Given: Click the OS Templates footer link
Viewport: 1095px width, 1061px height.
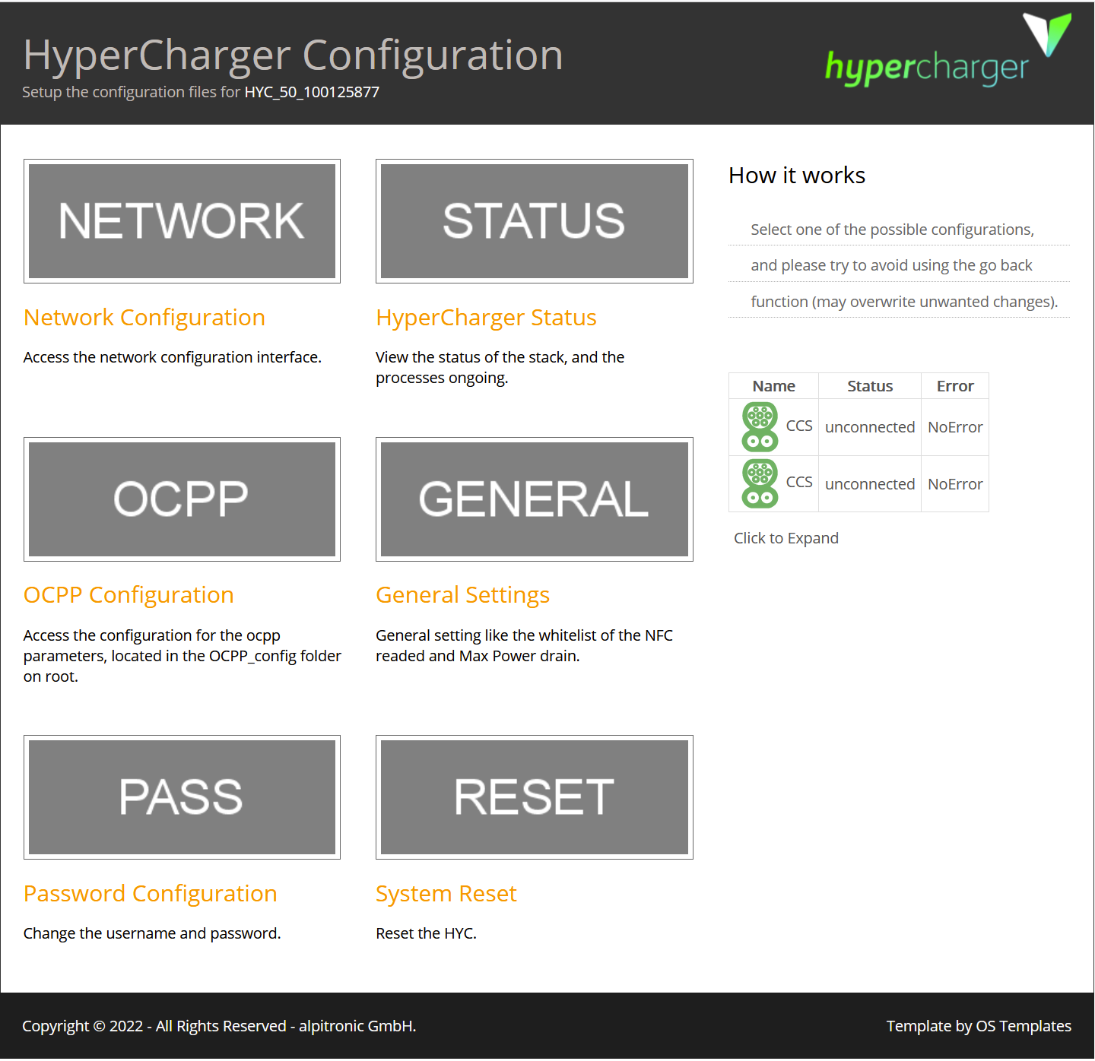Looking at the screenshot, I should 1023,1026.
